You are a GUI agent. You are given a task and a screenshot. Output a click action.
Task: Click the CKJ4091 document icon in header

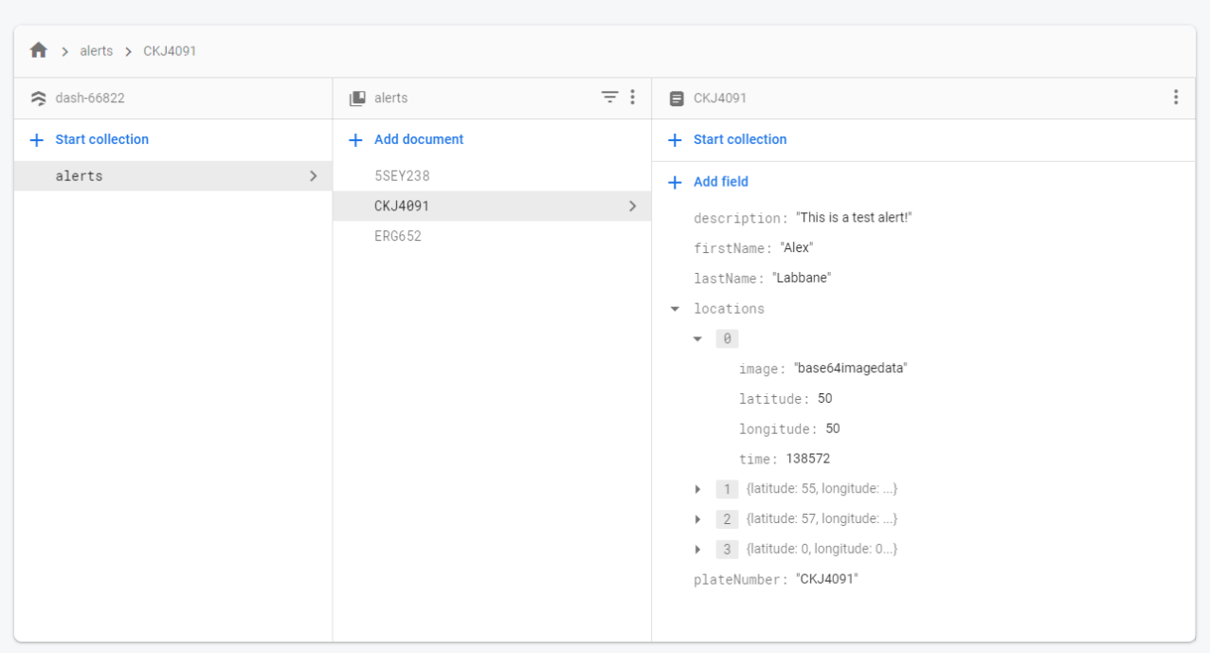677,99
